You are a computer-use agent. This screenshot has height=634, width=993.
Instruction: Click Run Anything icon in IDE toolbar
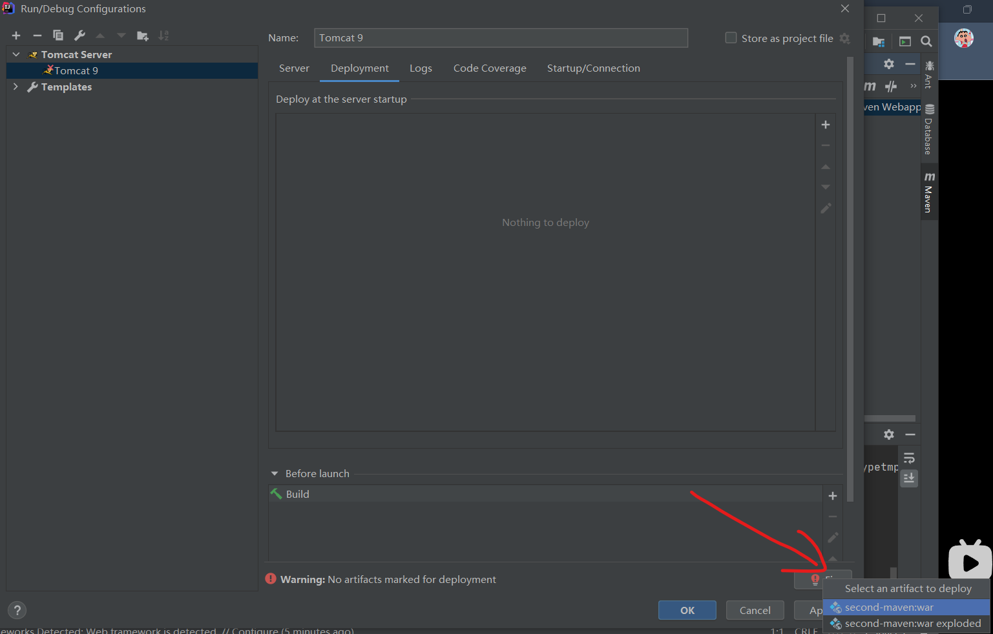tap(905, 41)
